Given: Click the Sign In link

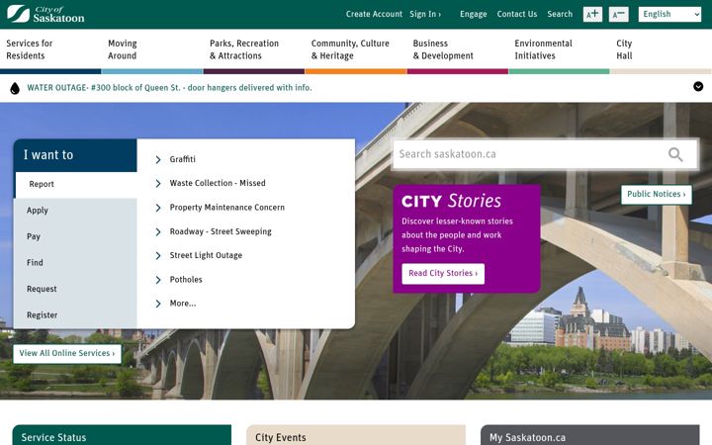Looking at the screenshot, I should coord(425,14).
